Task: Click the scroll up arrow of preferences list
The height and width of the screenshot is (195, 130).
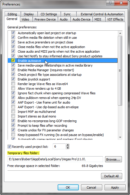Action: point(120,33)
